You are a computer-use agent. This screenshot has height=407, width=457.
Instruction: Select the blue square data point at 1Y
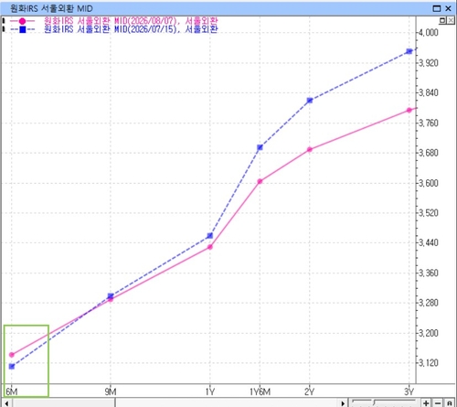click(210, 236)
